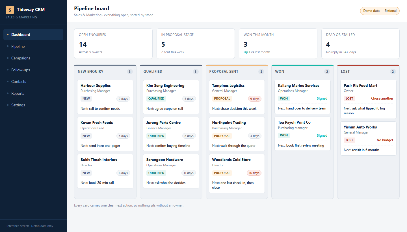Open the Northpoint Trading card
The height and width of the screenshot is (232, 407).
[x=237, y=134]
